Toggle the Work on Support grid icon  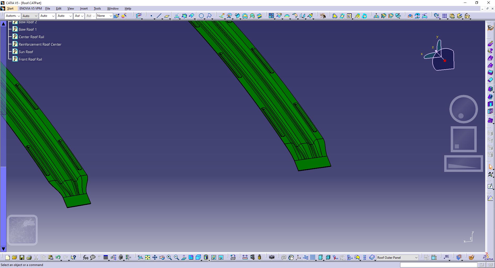pyautogui.click(x=313, y=257)
